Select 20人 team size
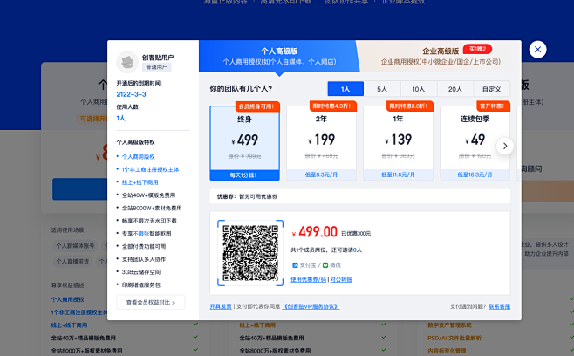This screenshot has width=574, height=356. [x=455, y=89]
